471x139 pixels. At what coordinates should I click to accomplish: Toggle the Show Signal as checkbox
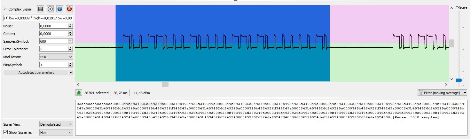point(5,132)
